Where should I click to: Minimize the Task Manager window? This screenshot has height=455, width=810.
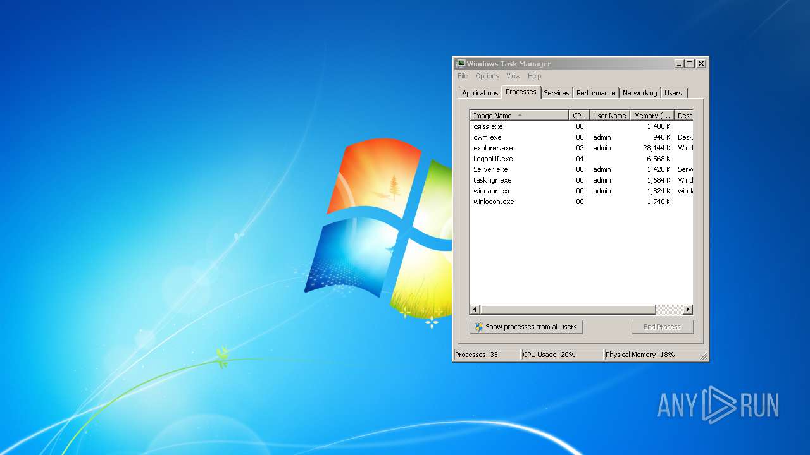point(679,64)
